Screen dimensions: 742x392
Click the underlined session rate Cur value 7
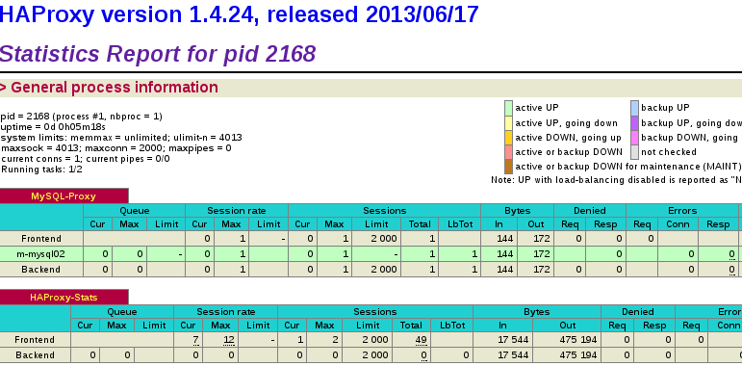[195, 340]
